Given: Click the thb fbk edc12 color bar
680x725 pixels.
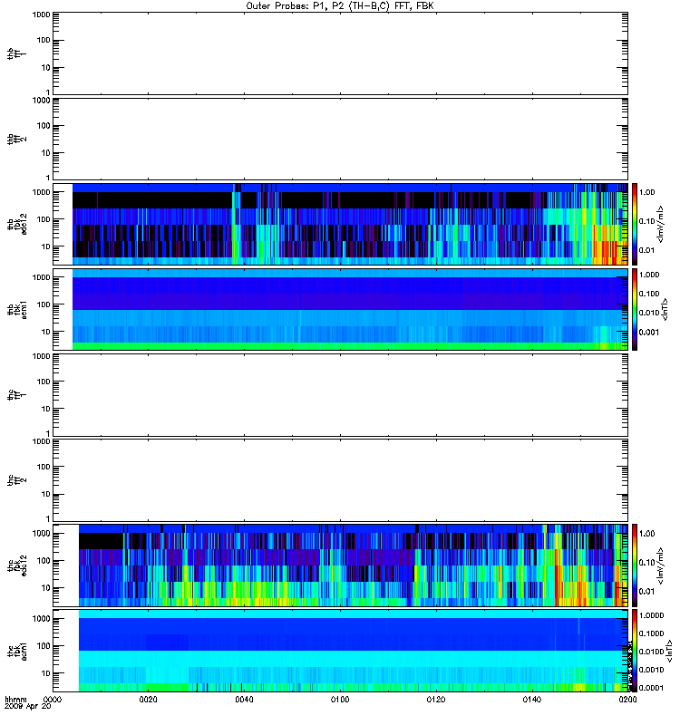Looking at the screenshot, I should (x=635, y=224).
